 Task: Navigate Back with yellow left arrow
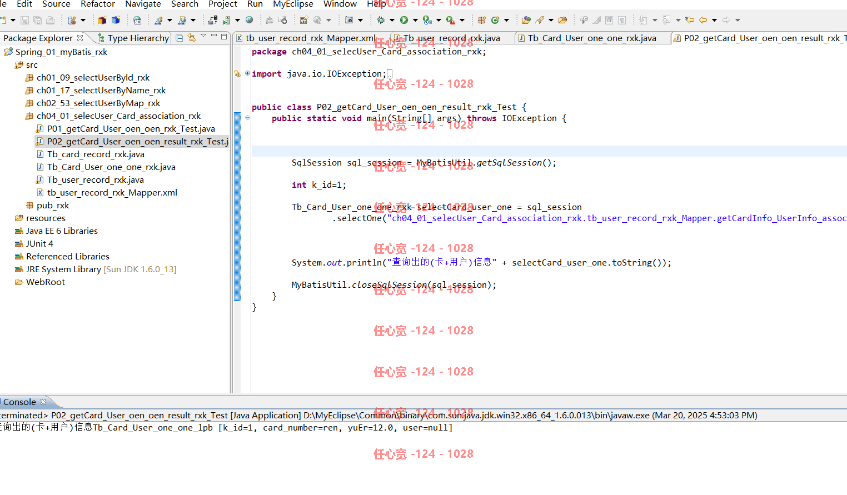pos(703,20)
